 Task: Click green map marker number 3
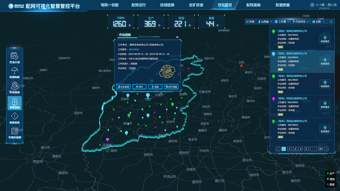coord(172,105)
